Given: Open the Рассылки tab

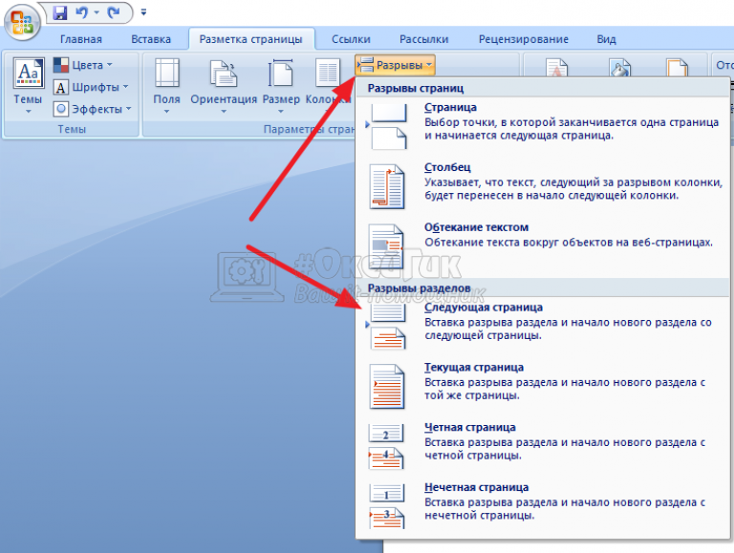Looking at the screenshot, I should 423,39.
